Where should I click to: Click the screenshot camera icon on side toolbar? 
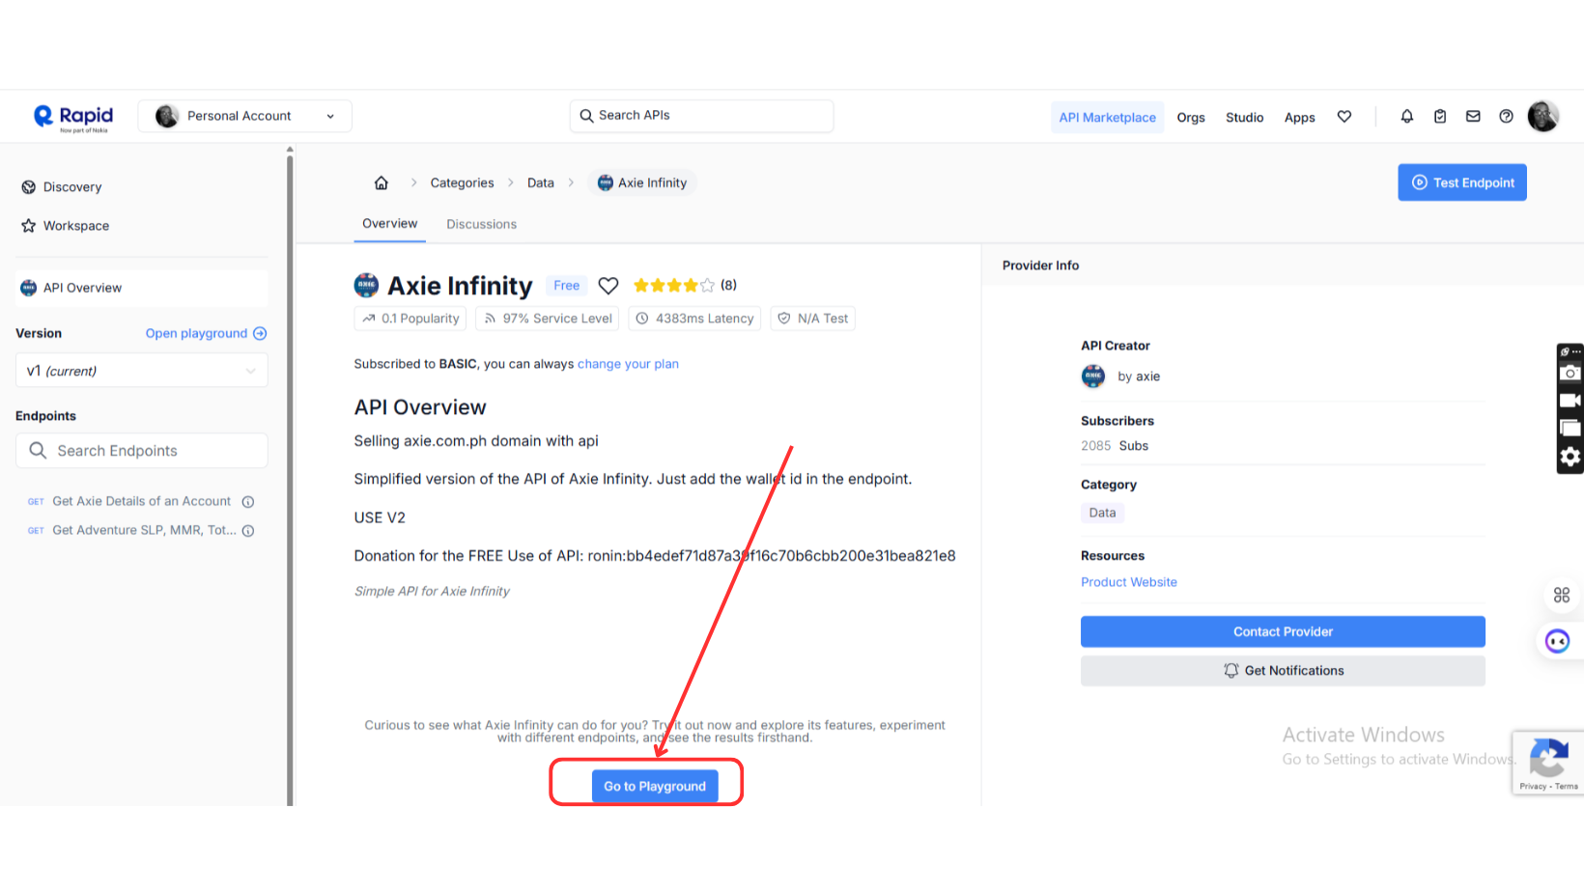pos(1570,374)
